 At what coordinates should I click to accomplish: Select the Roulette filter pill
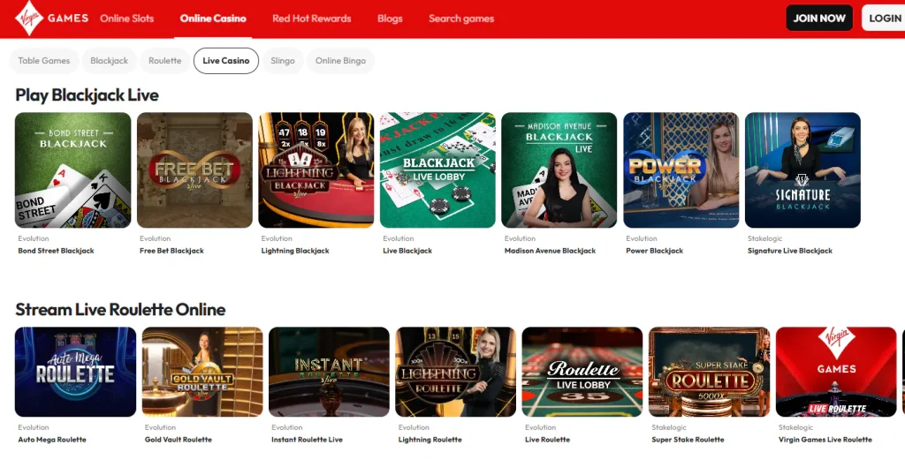[165, 61]
